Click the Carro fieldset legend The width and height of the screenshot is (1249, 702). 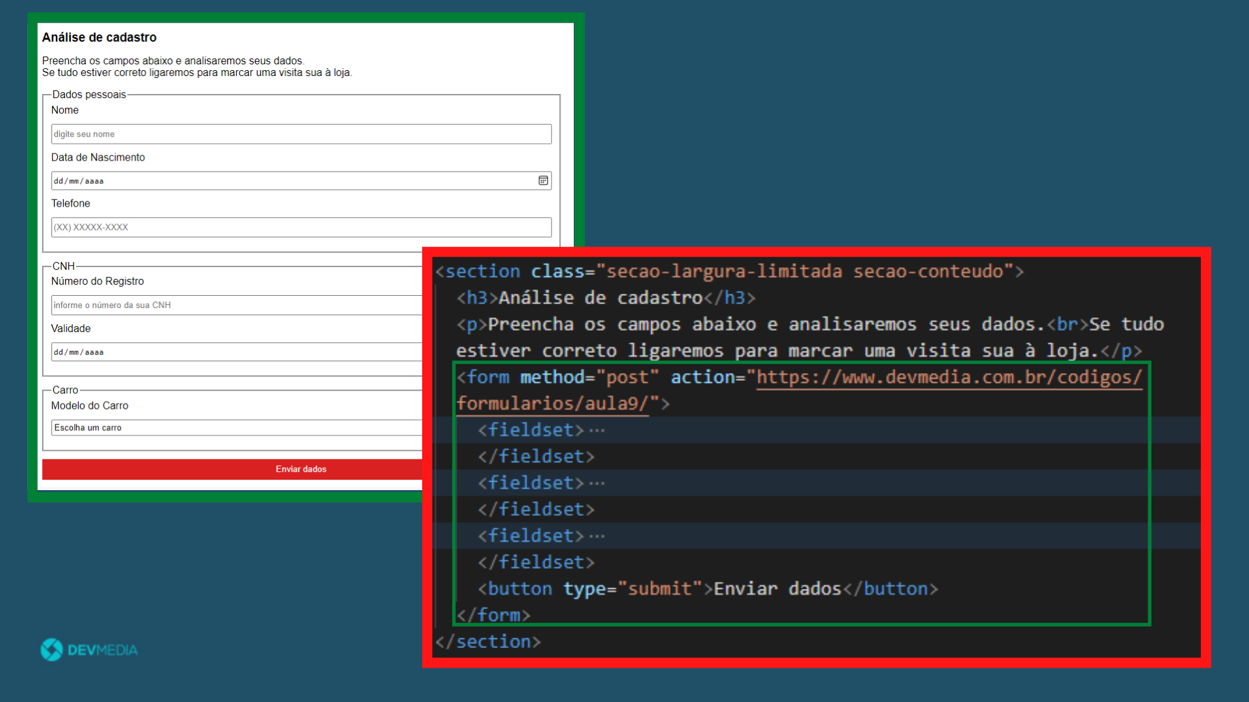[x=65, y=390]
